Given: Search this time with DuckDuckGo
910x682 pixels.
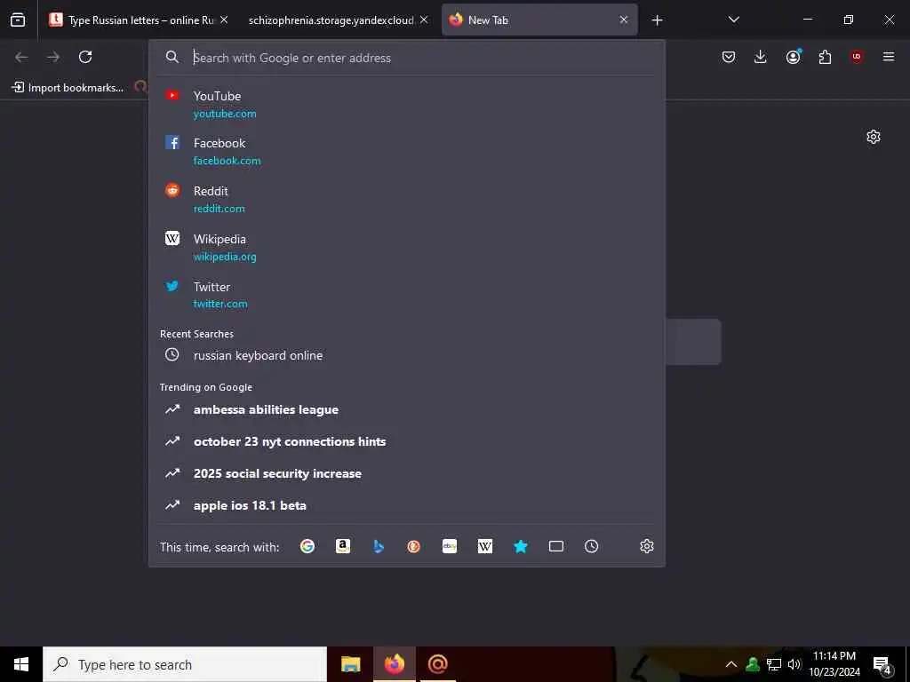Looking at the screenshot, I should (414, 546).
